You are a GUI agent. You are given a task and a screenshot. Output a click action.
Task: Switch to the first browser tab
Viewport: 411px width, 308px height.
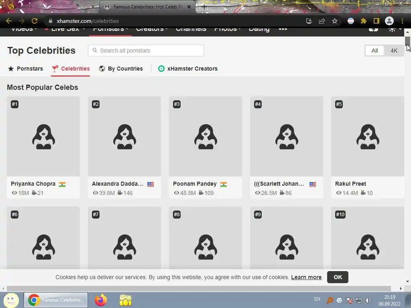(x=50, y=7)
